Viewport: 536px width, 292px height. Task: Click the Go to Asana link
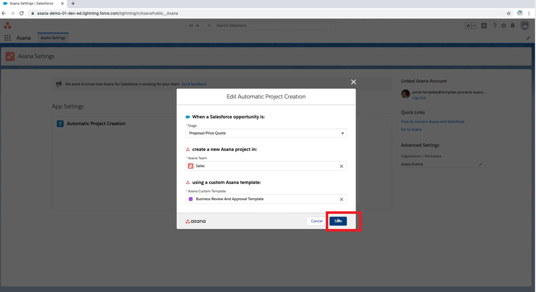pos(411,129)
